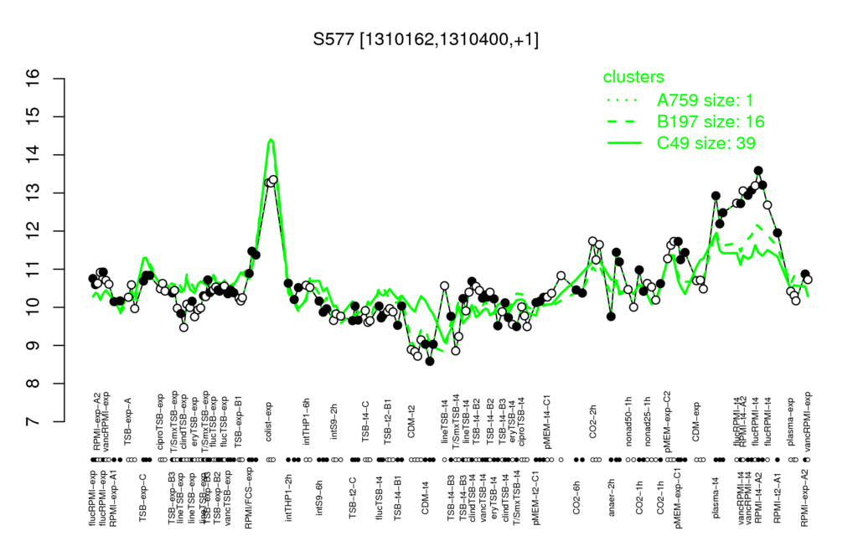Click the 'CDM-t2' x-axis label
This screenshot has height=536, width=858.
tap(411, 422)
